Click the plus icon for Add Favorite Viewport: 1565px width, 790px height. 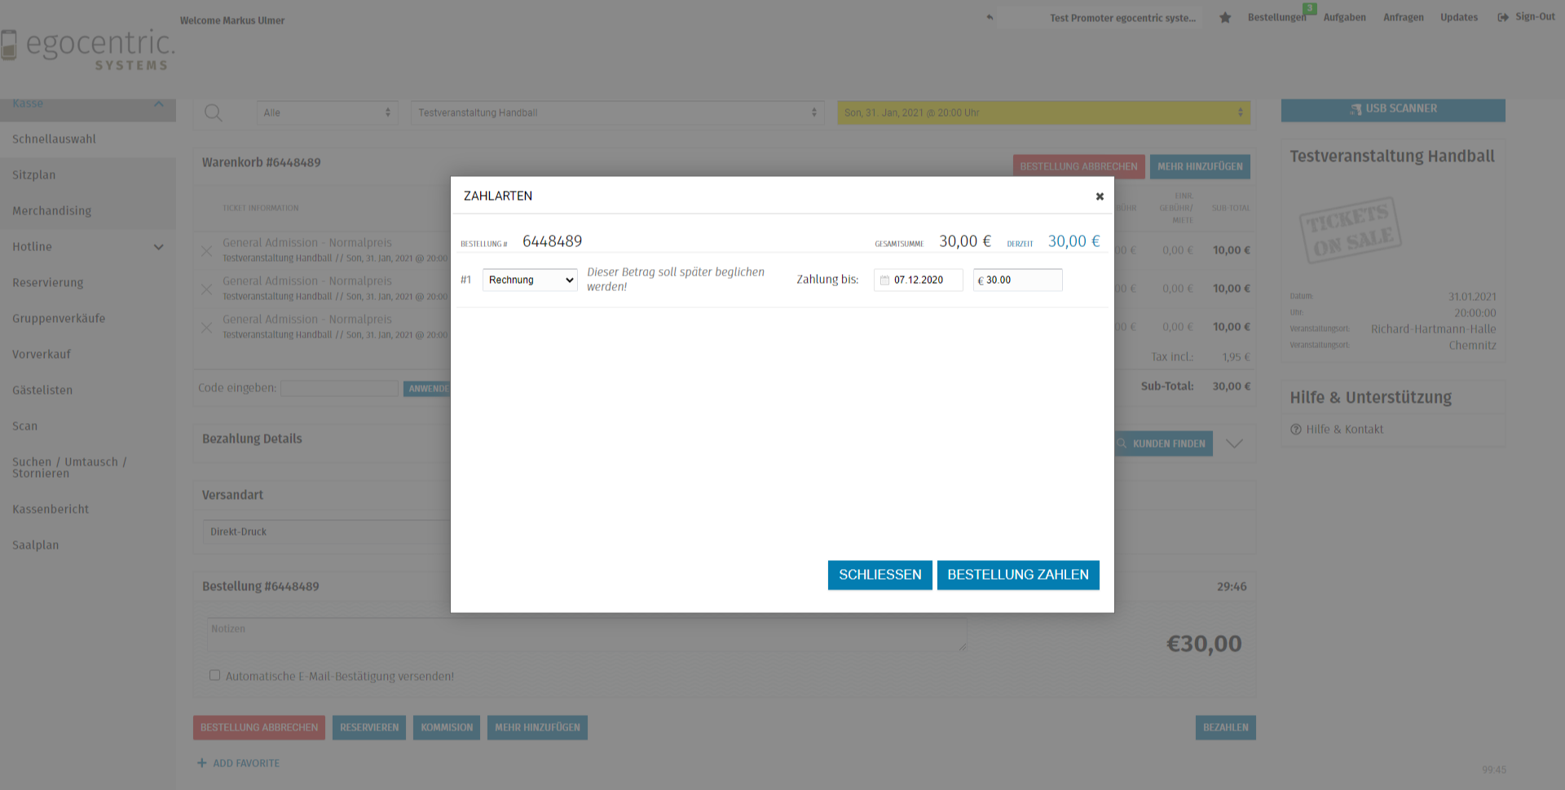(x=201, y=763)
